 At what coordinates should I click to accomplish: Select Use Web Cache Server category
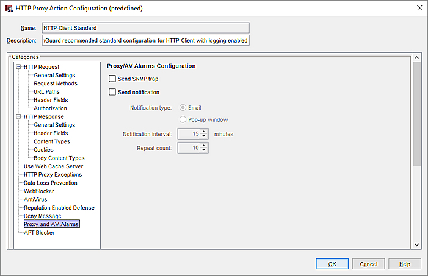click(53, 166)
